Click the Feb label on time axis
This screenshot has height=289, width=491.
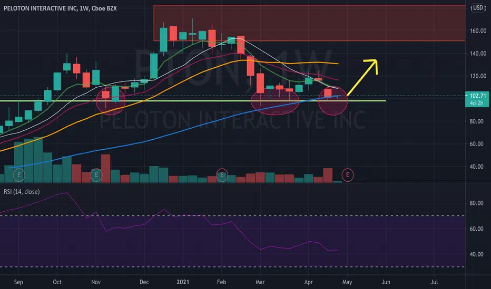point(221,282)
